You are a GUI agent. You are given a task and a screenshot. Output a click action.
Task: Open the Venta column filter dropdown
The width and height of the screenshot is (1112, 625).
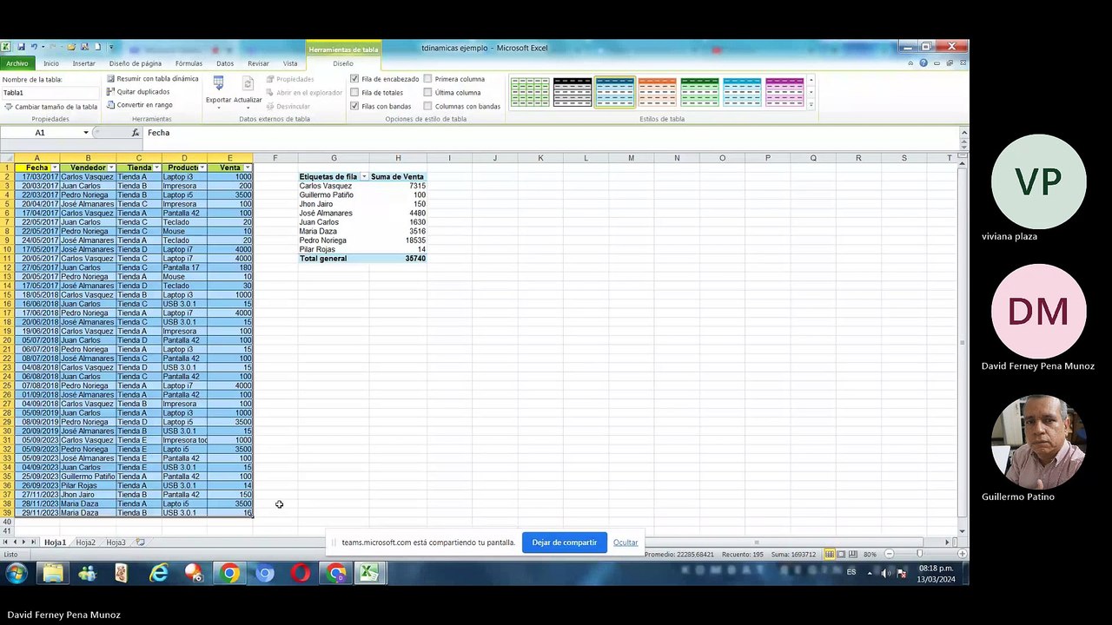[x=248, y=168]
